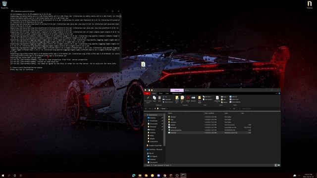Switch to Large icons view in status bar
Image resolution: width=317 pixels, height=178 pixels.
[x=279, y=165]
